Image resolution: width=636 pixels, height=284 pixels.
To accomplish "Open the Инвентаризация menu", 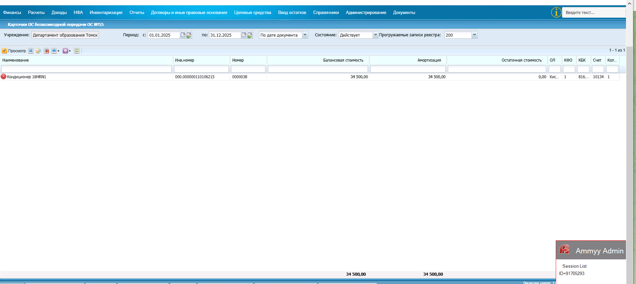I will (106, 13).
